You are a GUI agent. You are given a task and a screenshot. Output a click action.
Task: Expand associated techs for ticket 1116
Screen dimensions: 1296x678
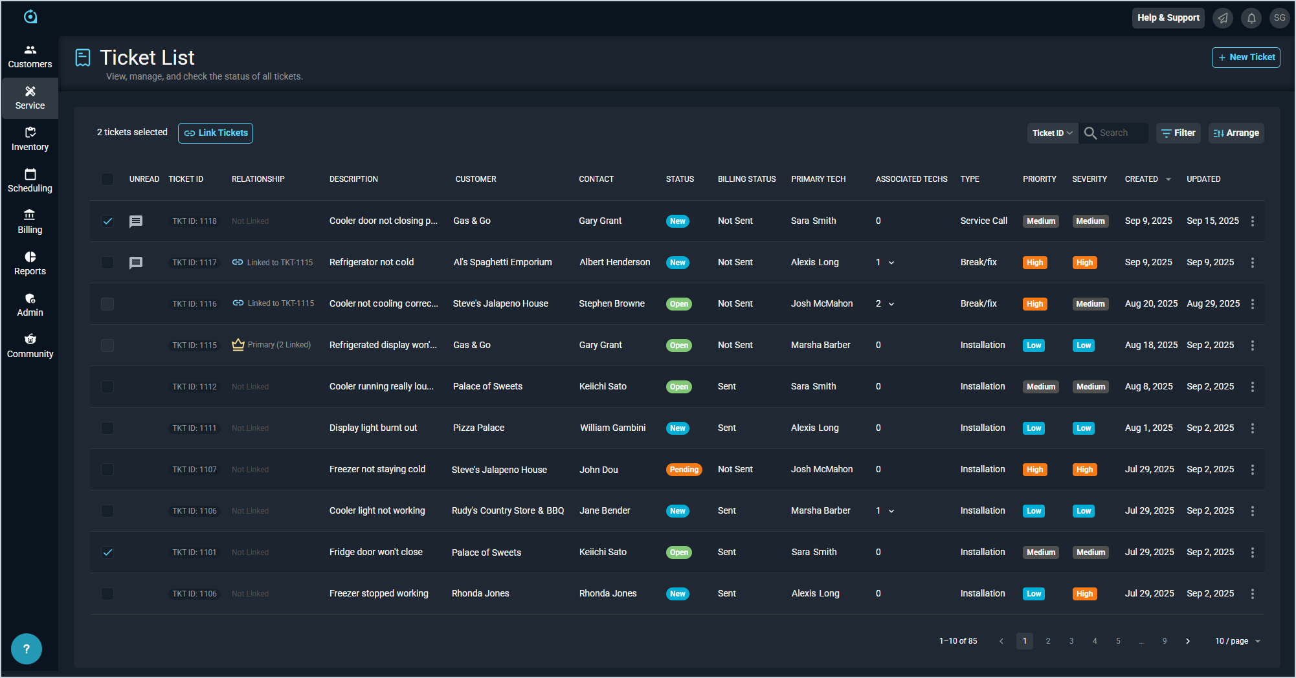pyautogui.click(x=891, y=304)
